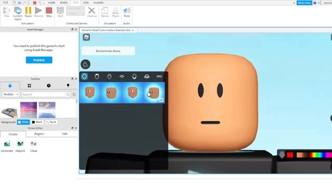332x186 pixels.
Task: Select the face category icon
Action: [109, 76]
